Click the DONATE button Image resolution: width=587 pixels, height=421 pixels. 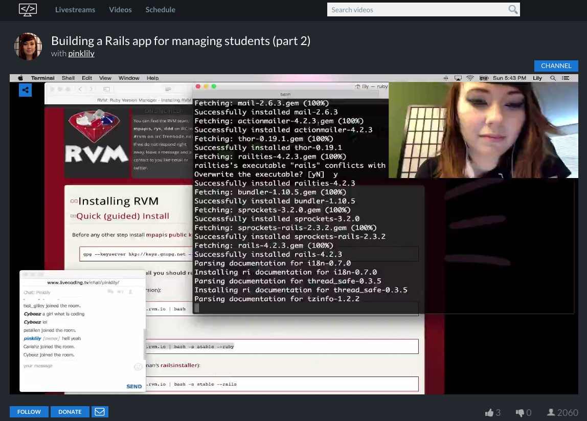(x=70, y=412)
